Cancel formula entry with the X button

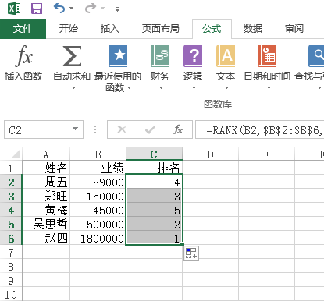pos(122,129)
